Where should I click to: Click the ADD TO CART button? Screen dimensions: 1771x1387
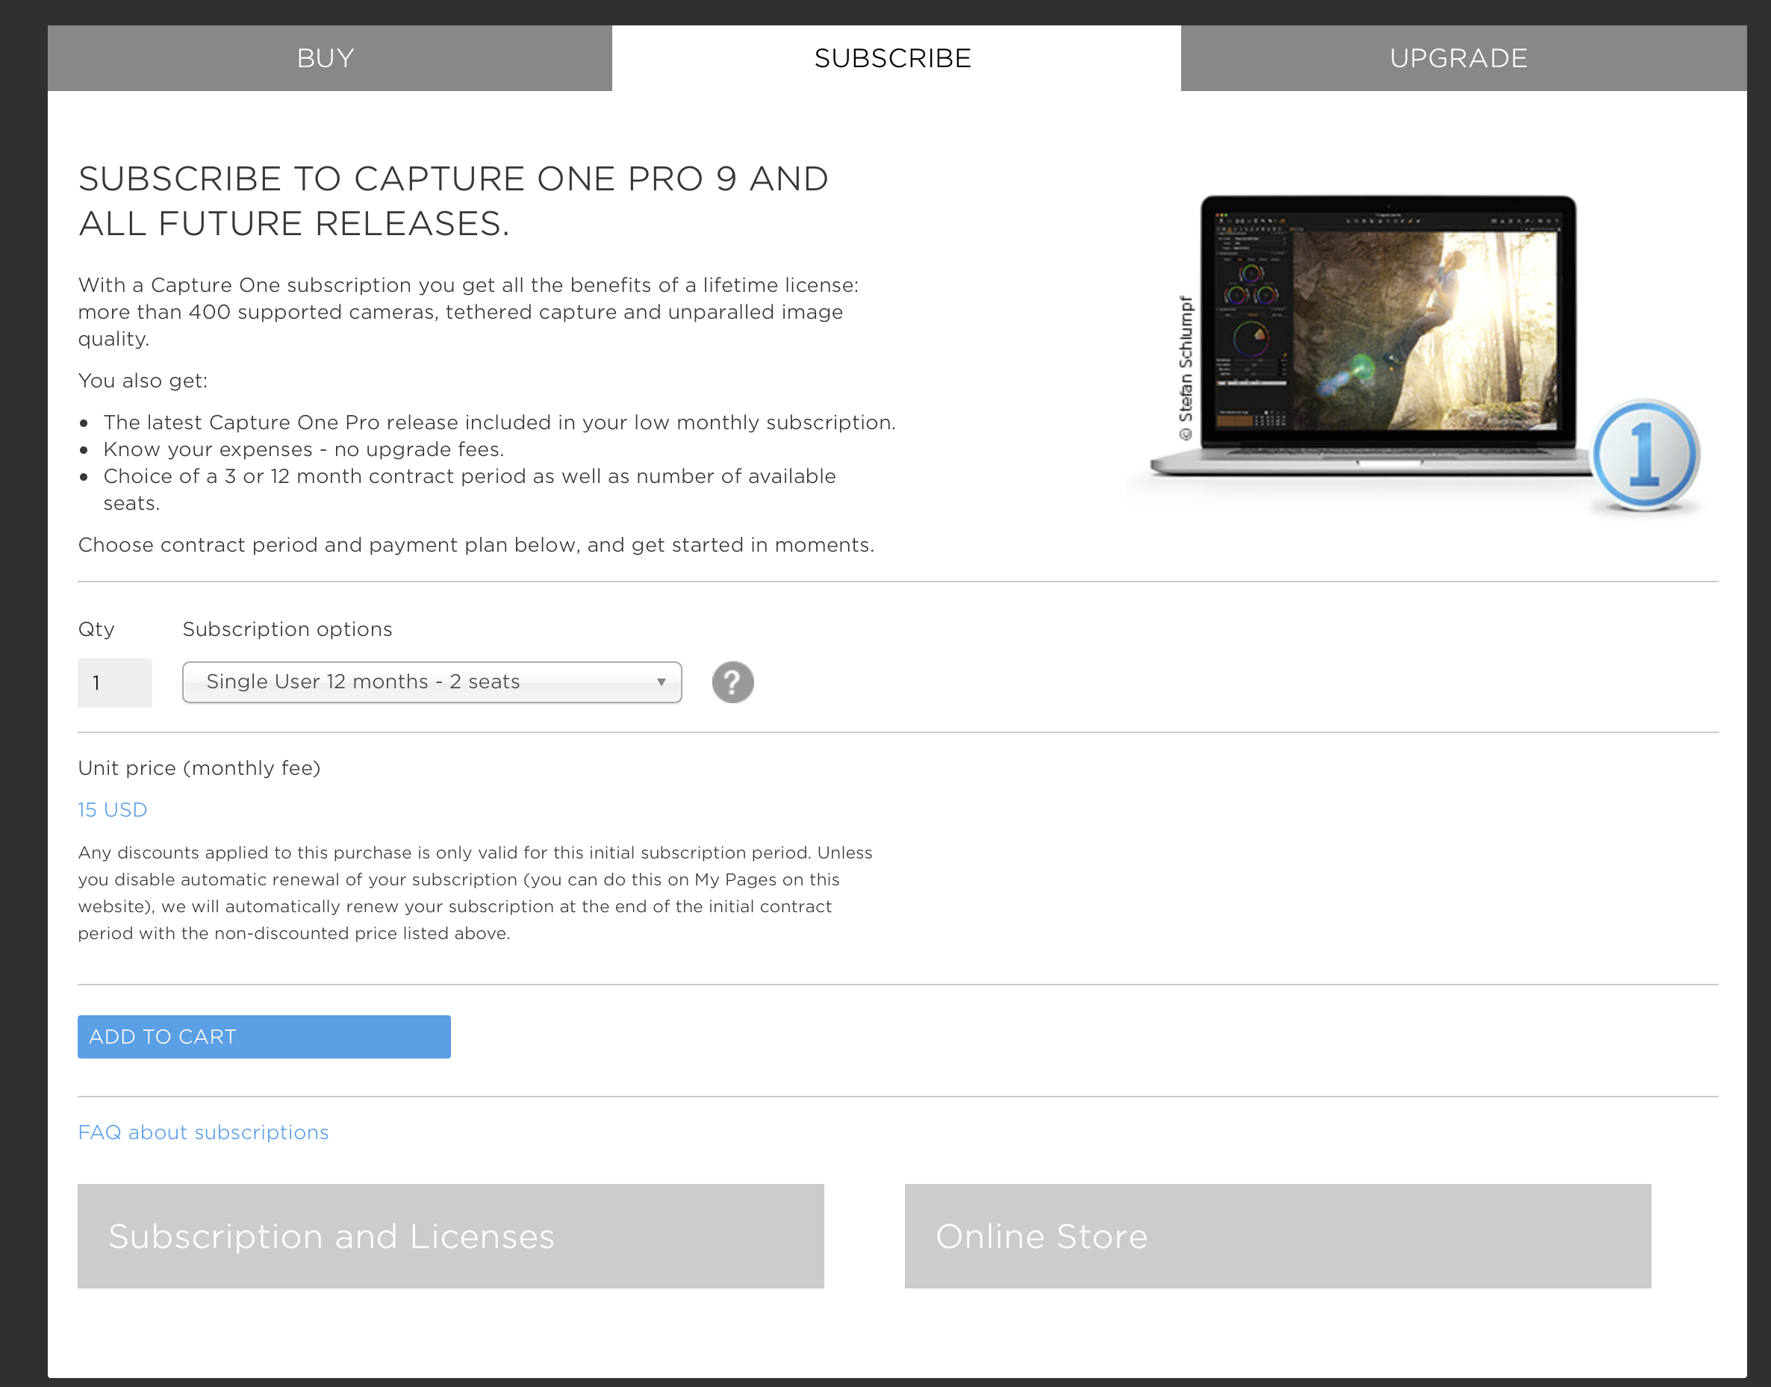(264, 1037)
